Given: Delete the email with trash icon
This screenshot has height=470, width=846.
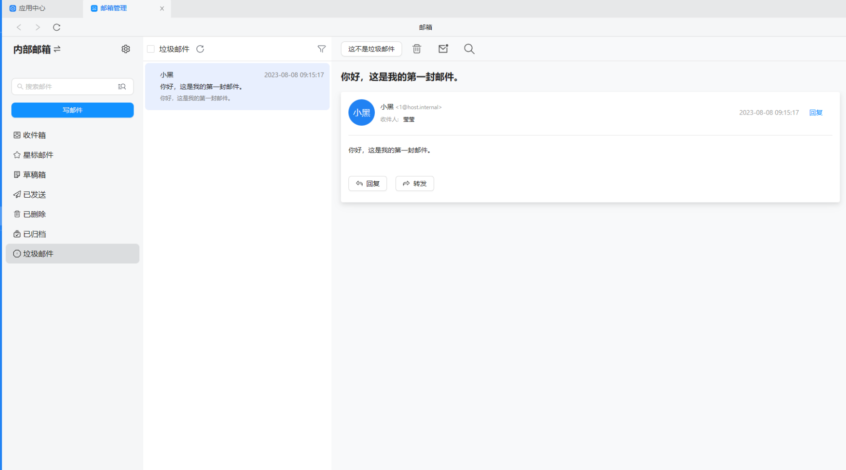Looking at the screenshot, I should click(x=417, y=49).
